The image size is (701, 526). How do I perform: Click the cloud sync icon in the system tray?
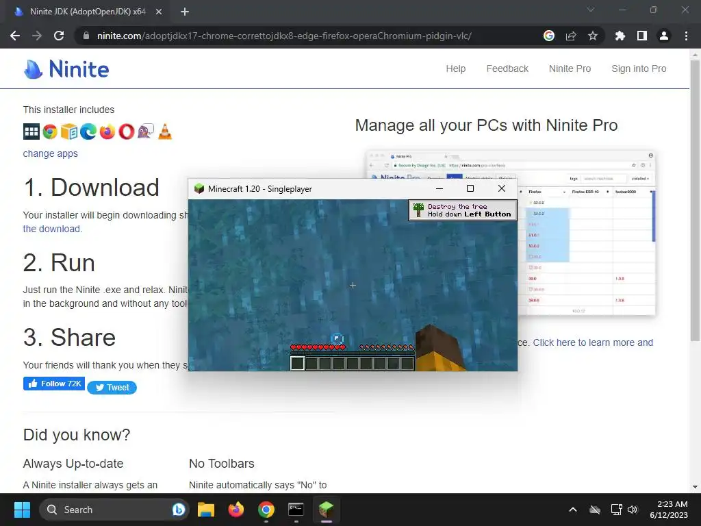[595, 510]
